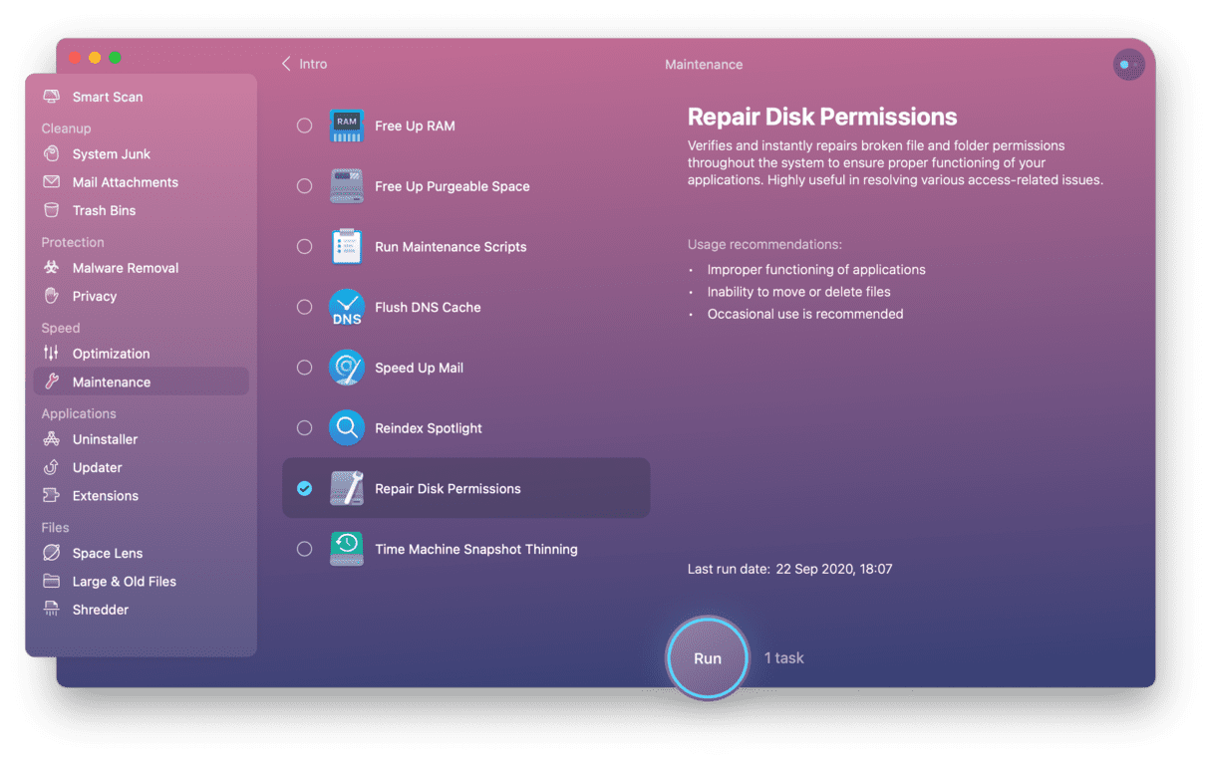Switch to the Optimization module label
This screenshot has height=762, width=1212.
[x=111, y=354]
